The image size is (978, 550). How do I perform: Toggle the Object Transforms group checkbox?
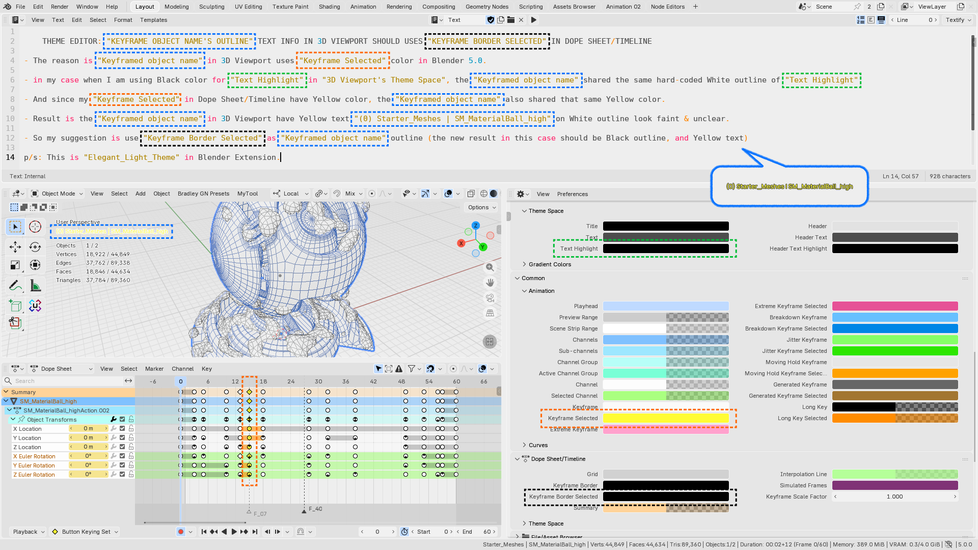[x=122, y=420]
